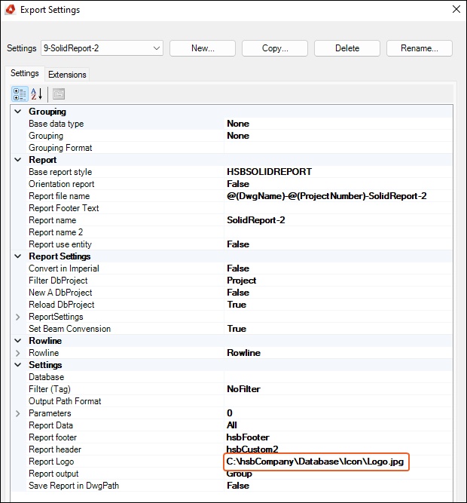Screen dimensions: 467x503
Task: Click Report output value Group
Action: (x=239, y=474)
